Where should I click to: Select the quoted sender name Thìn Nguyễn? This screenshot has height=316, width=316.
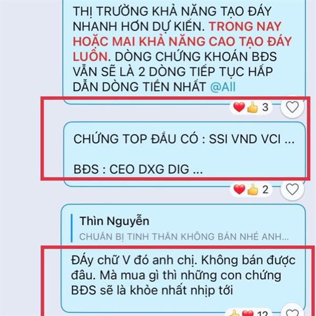tap(114, 221)
